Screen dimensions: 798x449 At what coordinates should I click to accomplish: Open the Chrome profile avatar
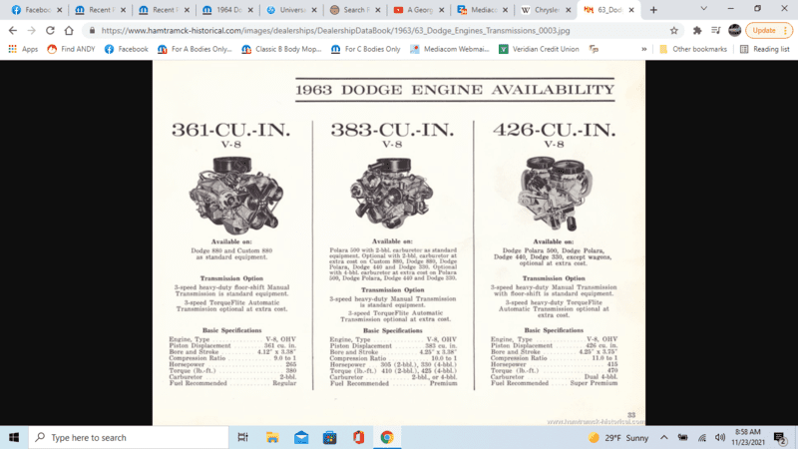pos(734,31)
